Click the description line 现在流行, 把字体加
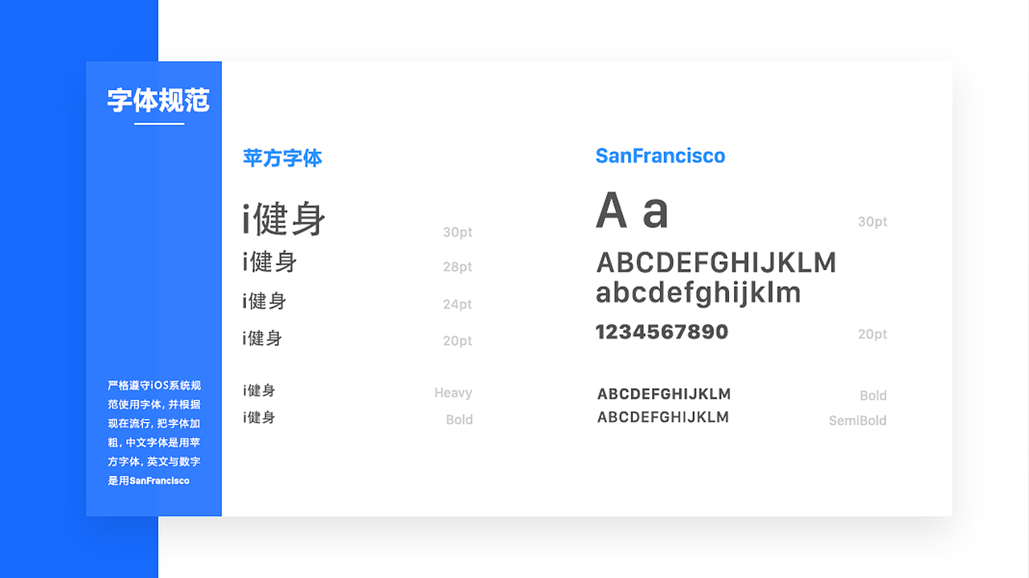 [x=154, y=423]
